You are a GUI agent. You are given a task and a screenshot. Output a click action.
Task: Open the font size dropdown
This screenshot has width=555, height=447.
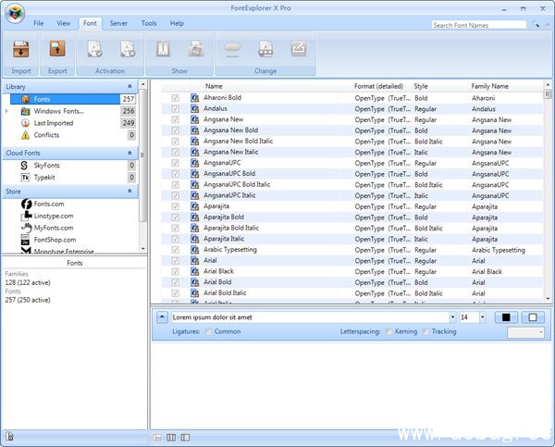pyautogui.click(x=483, y=317)
